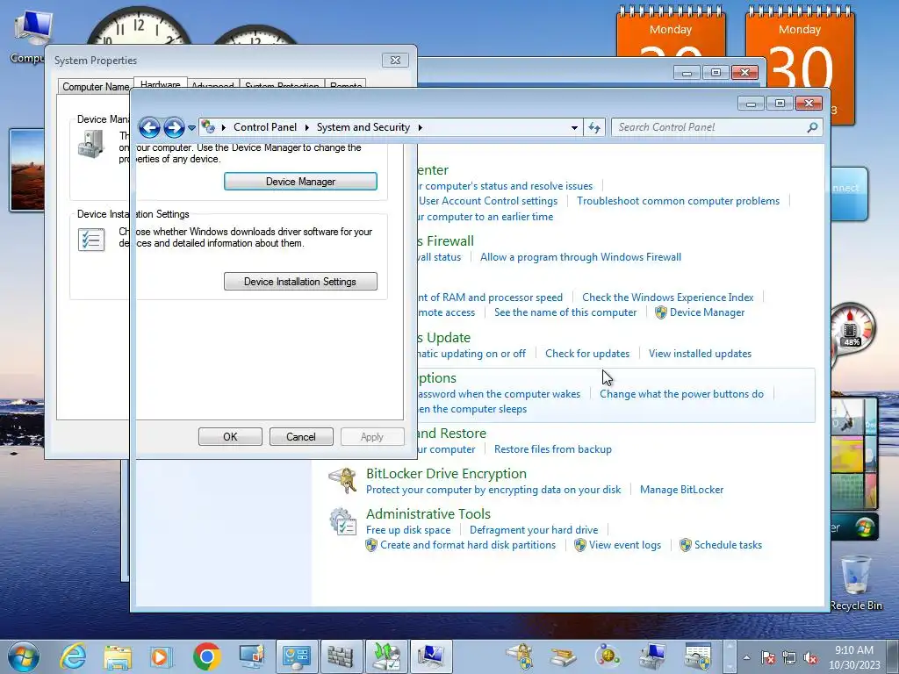Click the muted volume speaker tray icon
899x674 pixels.
tap(810, 658)
